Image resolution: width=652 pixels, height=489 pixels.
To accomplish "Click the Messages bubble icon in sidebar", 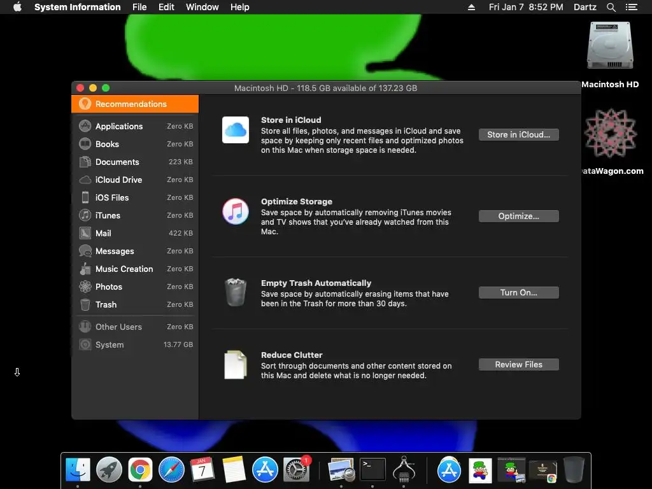I will point(85,251).
